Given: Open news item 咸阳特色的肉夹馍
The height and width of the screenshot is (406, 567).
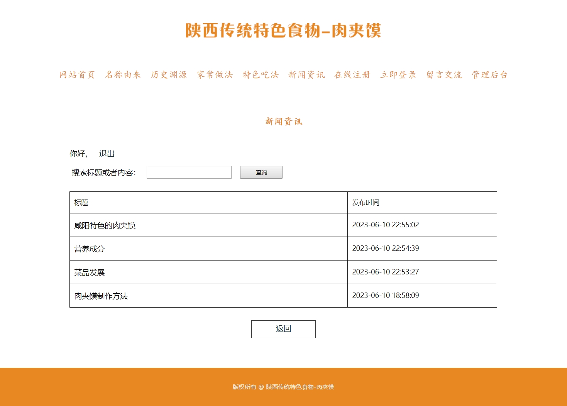Looking at the screenshot, I should click(x=105, y=225).
